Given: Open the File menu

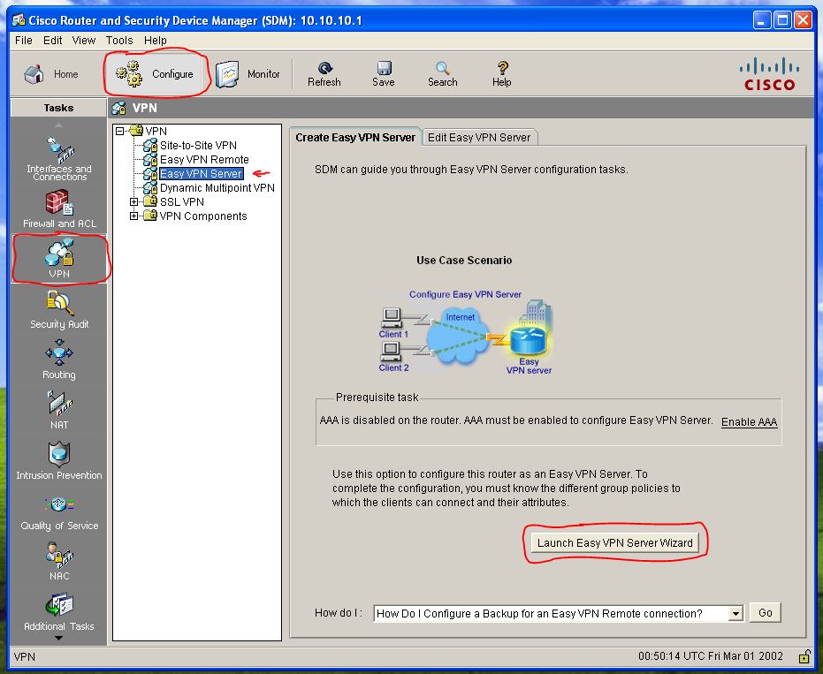Looking at the screenshot, I should point(24,41).
